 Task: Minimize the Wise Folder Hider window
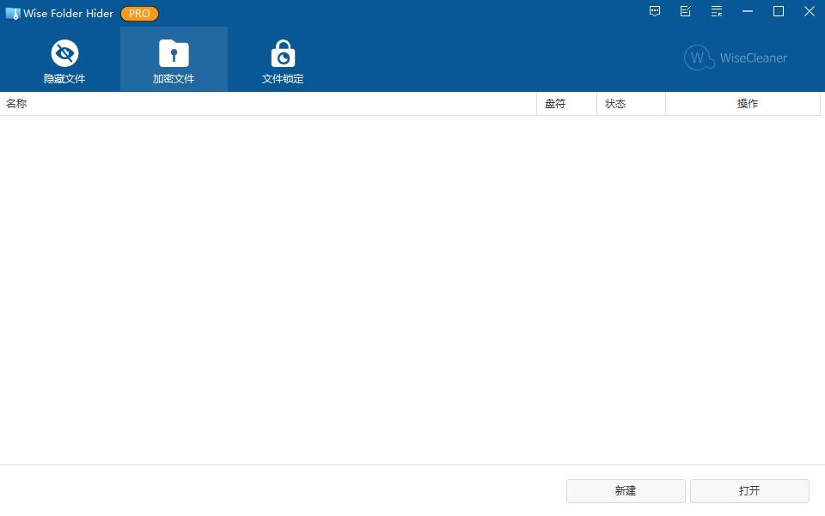pos(748,11)
